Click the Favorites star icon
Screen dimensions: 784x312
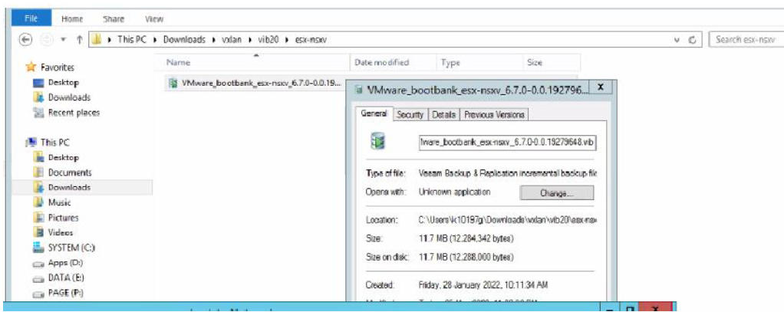[x=31, y=67]
